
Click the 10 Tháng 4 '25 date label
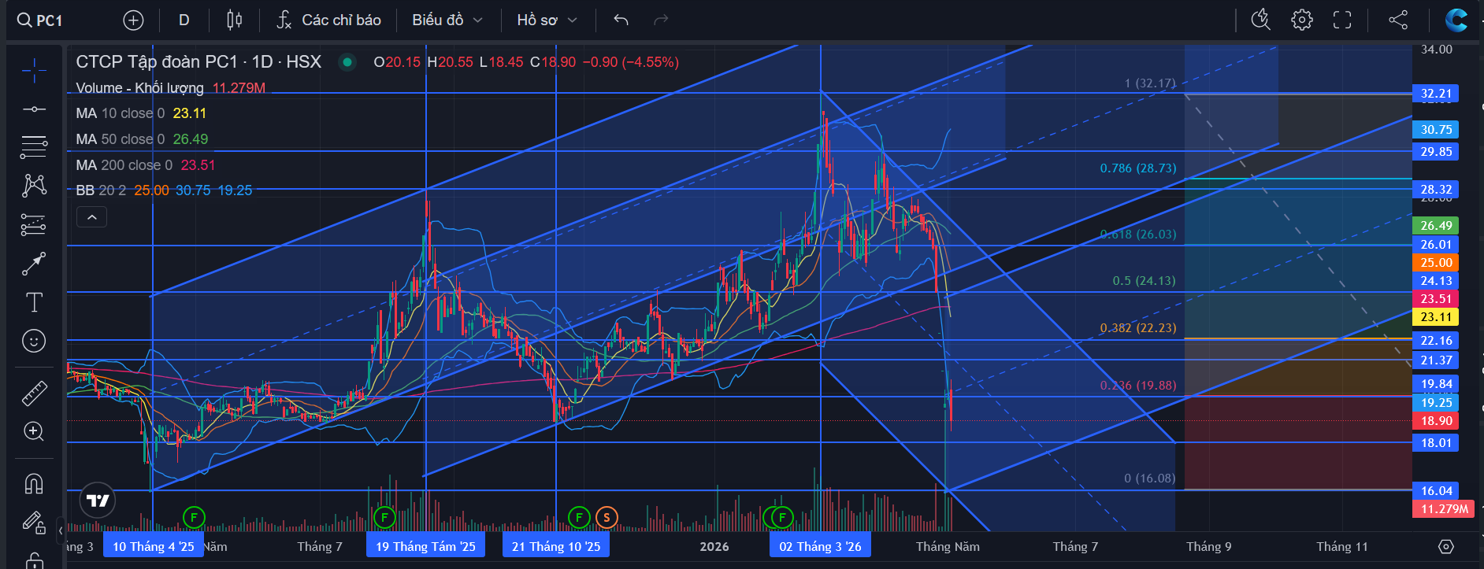[x=154, y=547]
